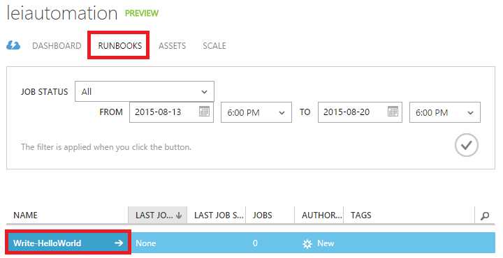Switch to the ASSETS tab
Screen dimensions: 503x258
tap(173, 46)
